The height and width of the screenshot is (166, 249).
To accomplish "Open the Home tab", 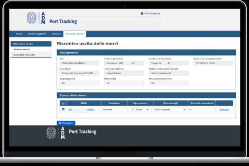I will tap(19, 34).
